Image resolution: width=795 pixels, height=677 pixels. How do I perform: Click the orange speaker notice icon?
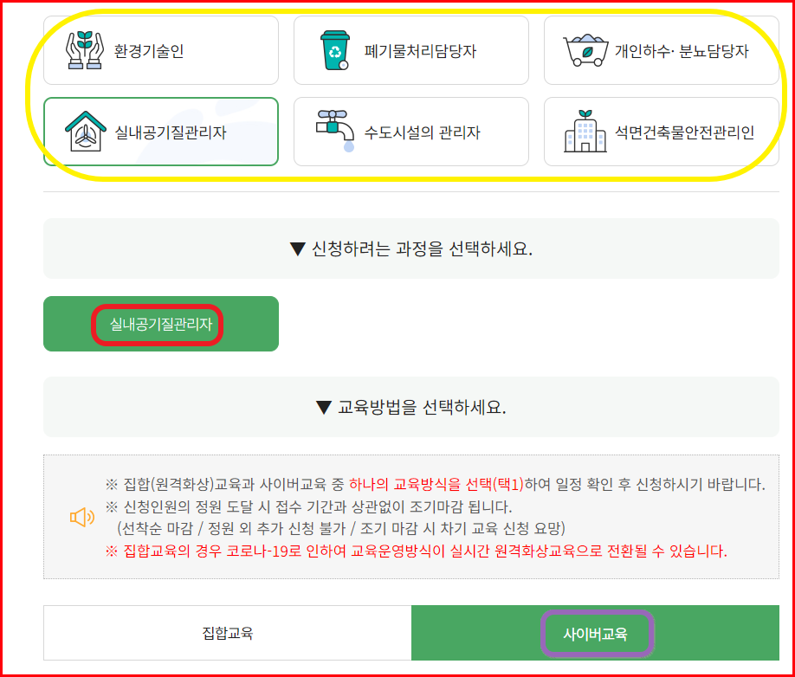(81, 518)
